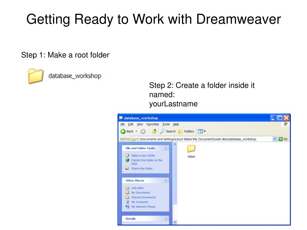Screen dimensions: 307x230
Task: Open the Views dropdown arrow
Action: [205, 131]
